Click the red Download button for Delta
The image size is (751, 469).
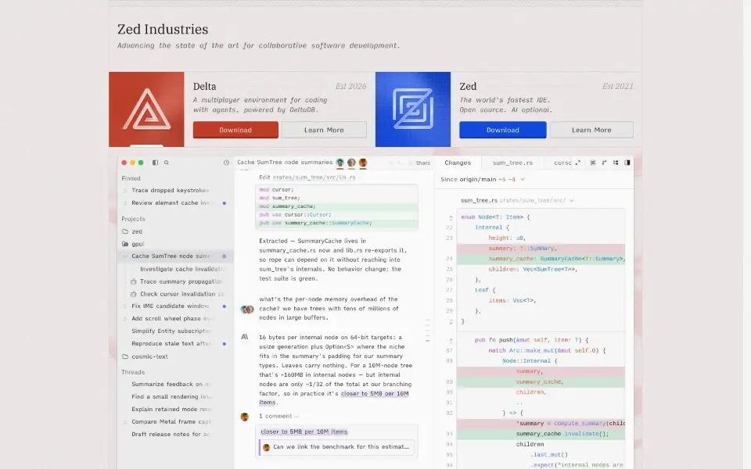tap(235, 130)
